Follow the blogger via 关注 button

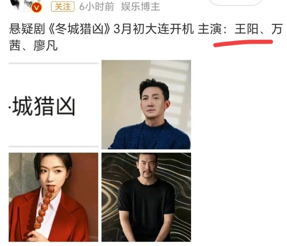pos(62,7)
